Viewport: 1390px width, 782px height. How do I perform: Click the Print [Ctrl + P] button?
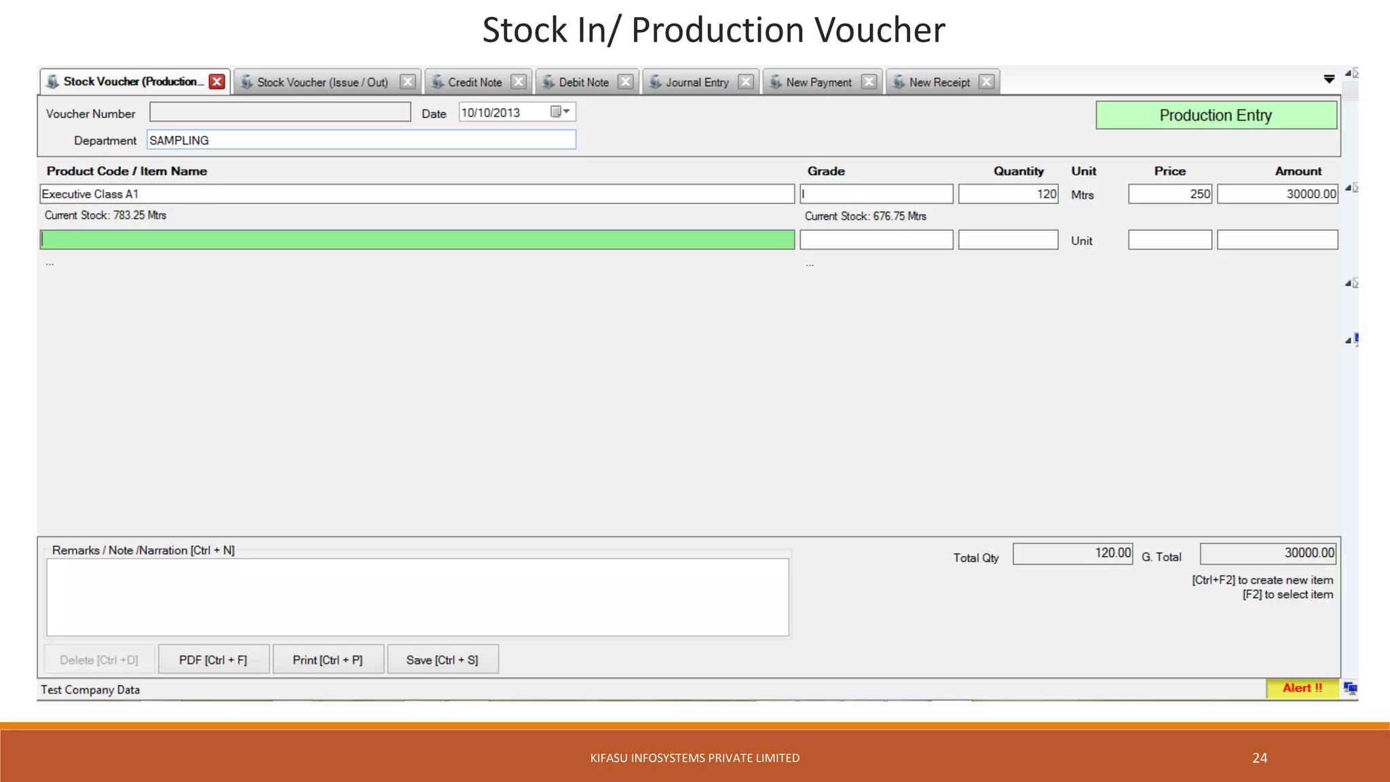tap(328, 659)
